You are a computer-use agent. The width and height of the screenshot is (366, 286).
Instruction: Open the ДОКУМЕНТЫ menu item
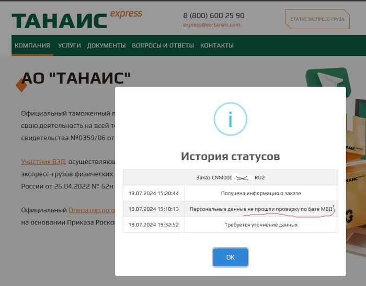pyautogui.click(x=107, y=45)
